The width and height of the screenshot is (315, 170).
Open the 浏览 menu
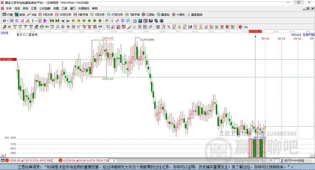tap(17, 8)
